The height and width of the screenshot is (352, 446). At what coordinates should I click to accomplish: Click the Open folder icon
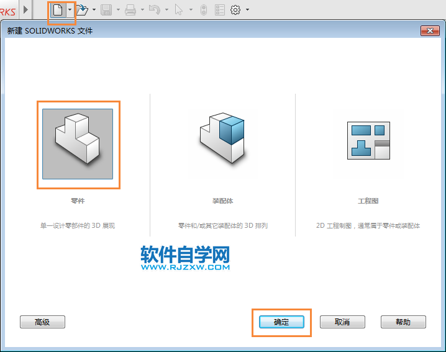(82, 10)
